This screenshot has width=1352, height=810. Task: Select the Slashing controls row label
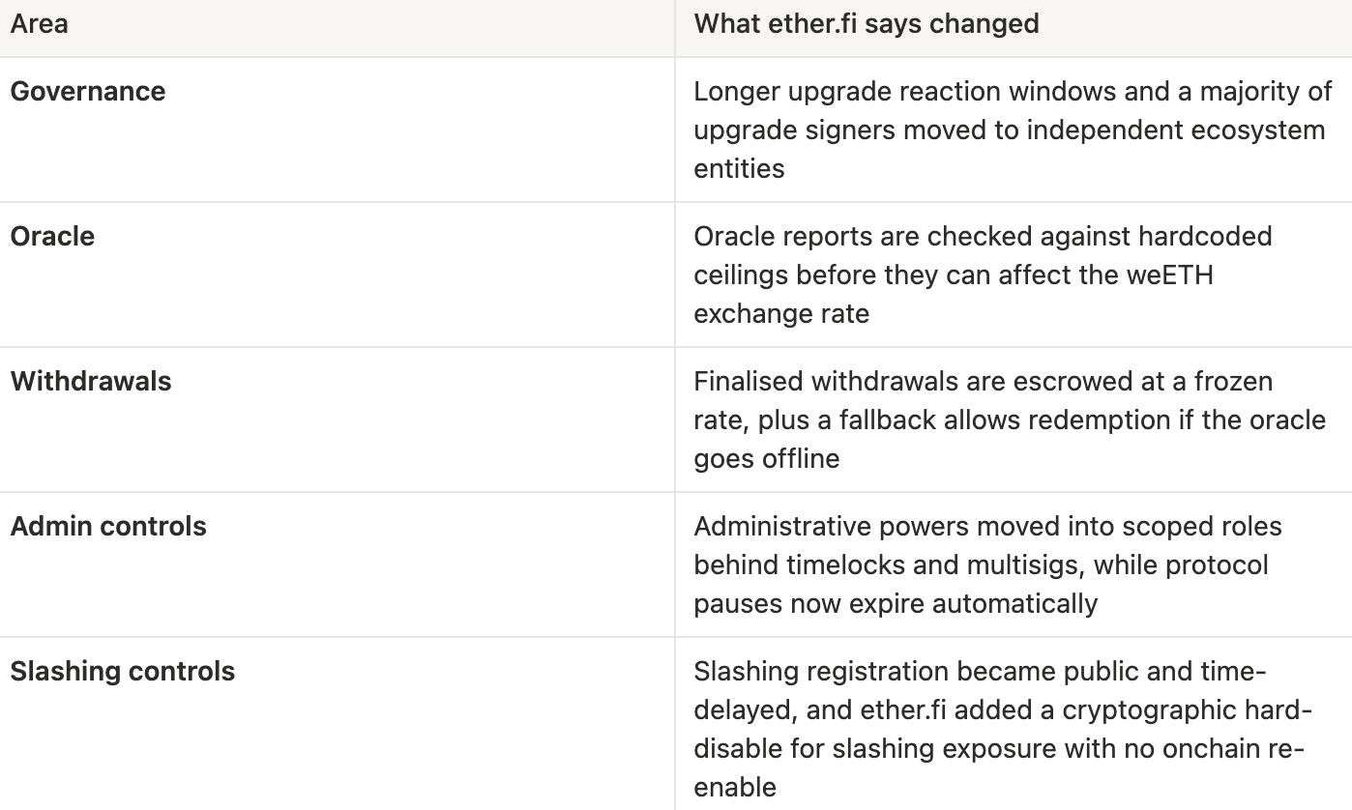(x=123, y=672)
